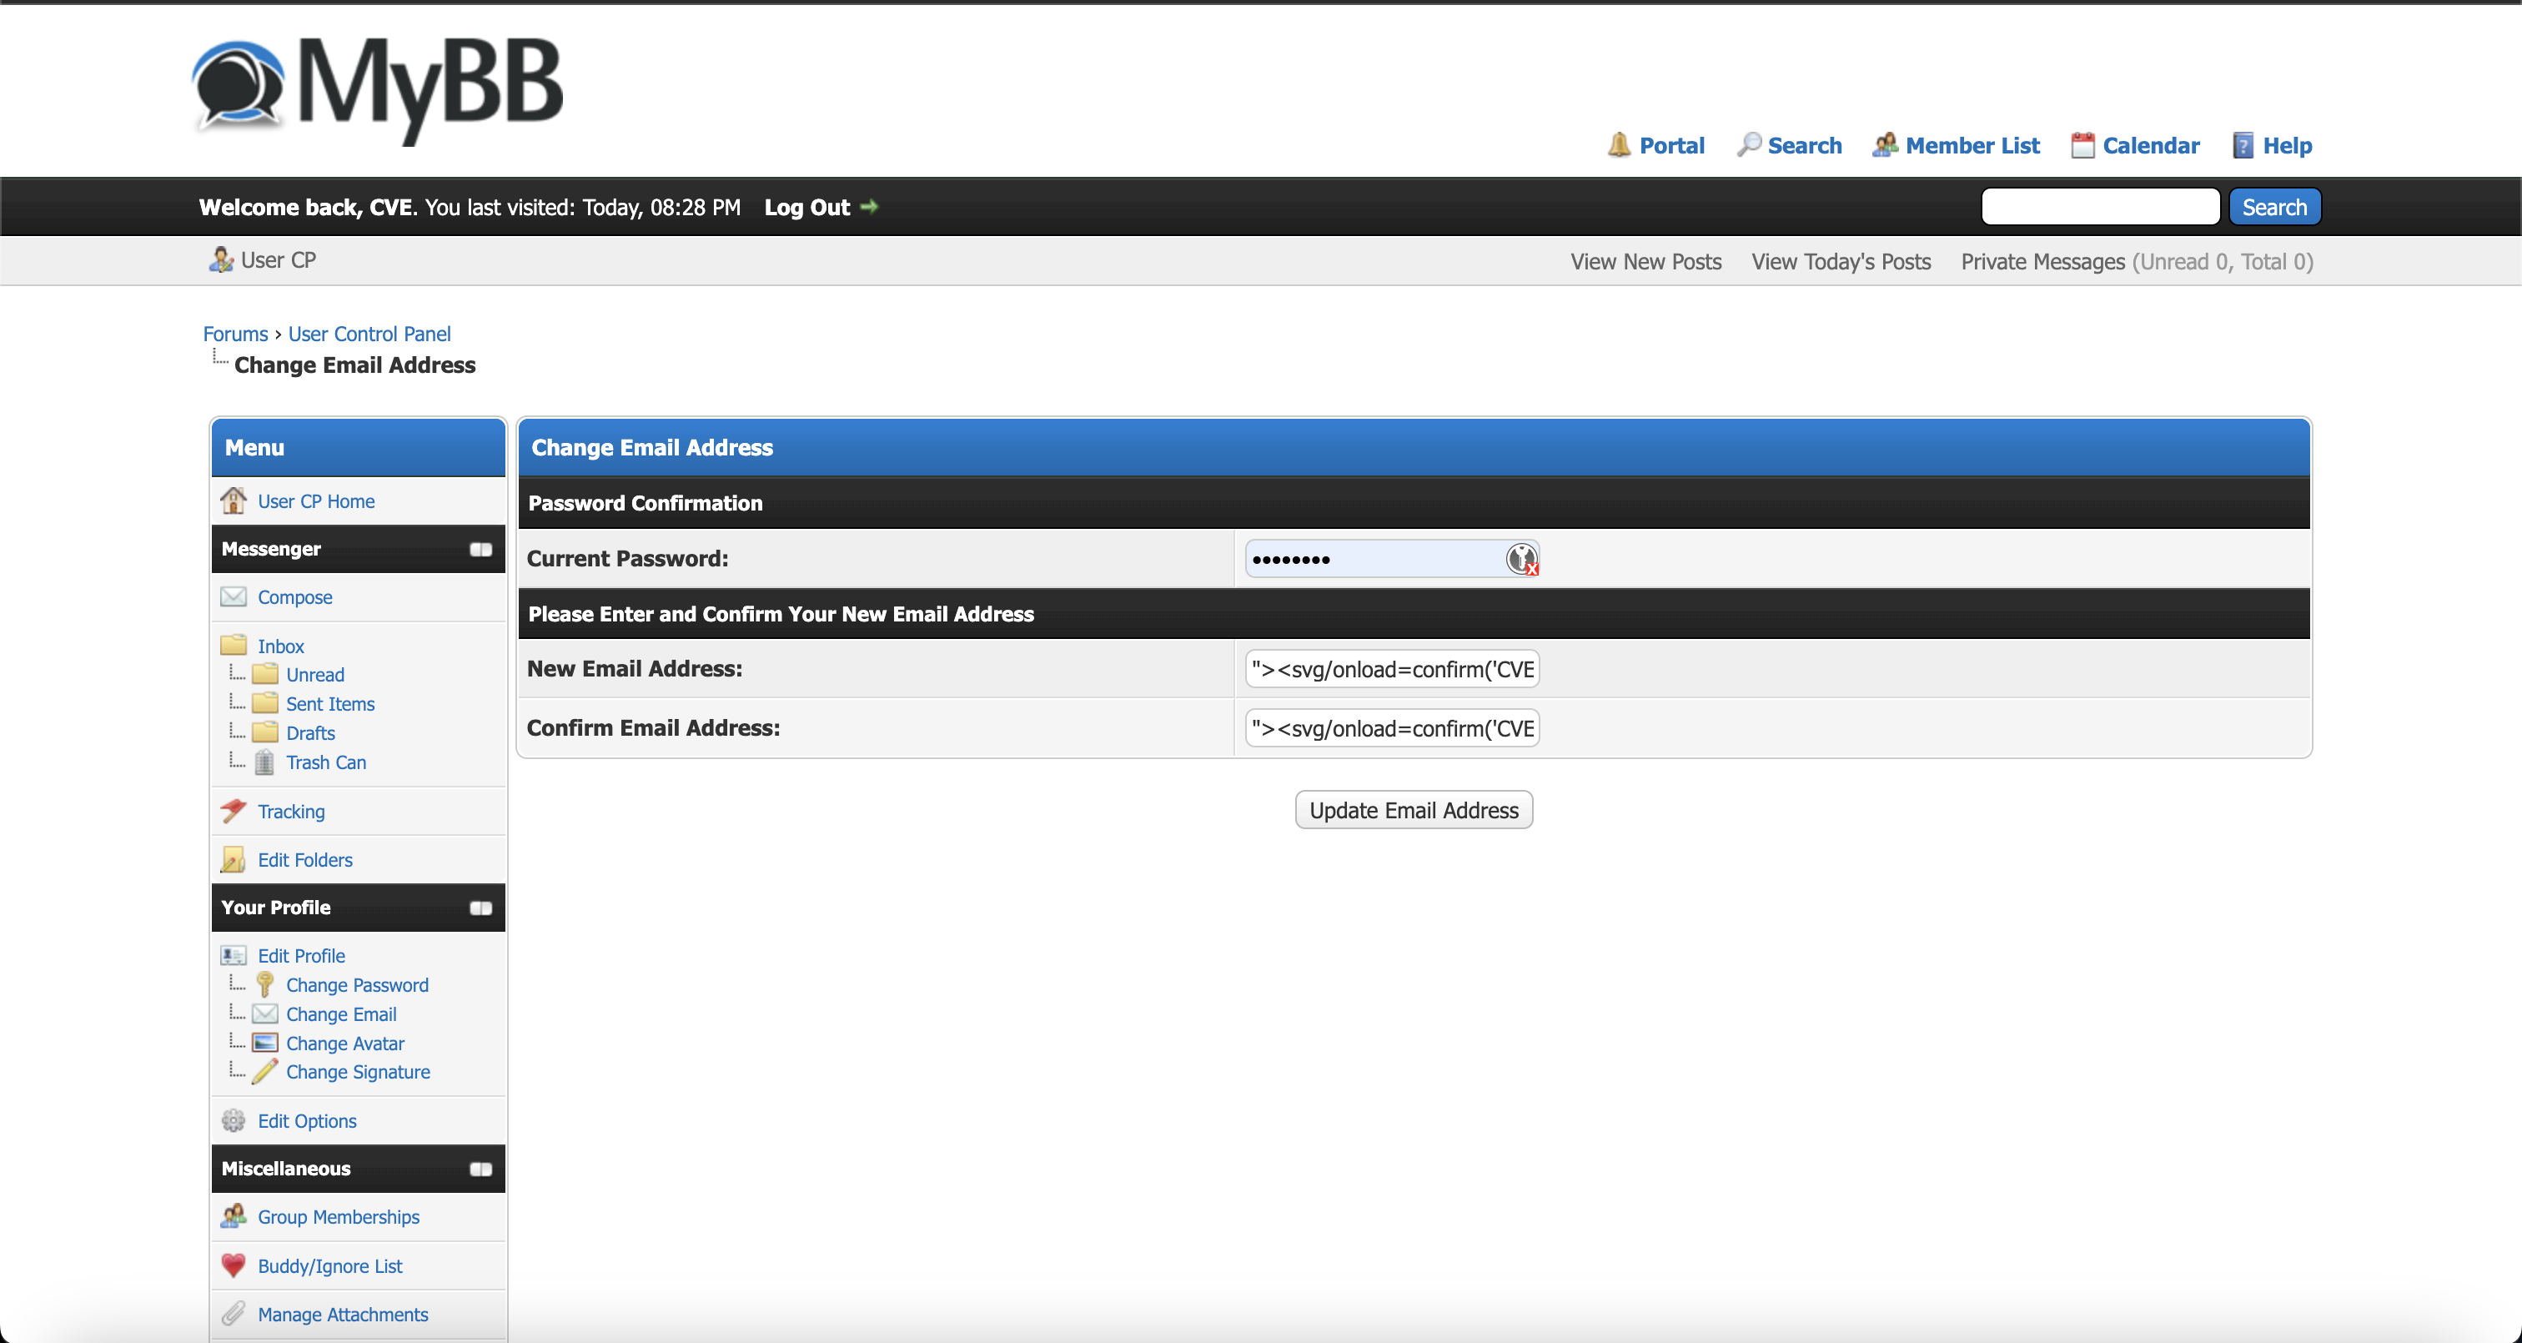Click the Edit Options gear icon
The width and height of the screenshot is (2522, 1343).
[233, 1120]
